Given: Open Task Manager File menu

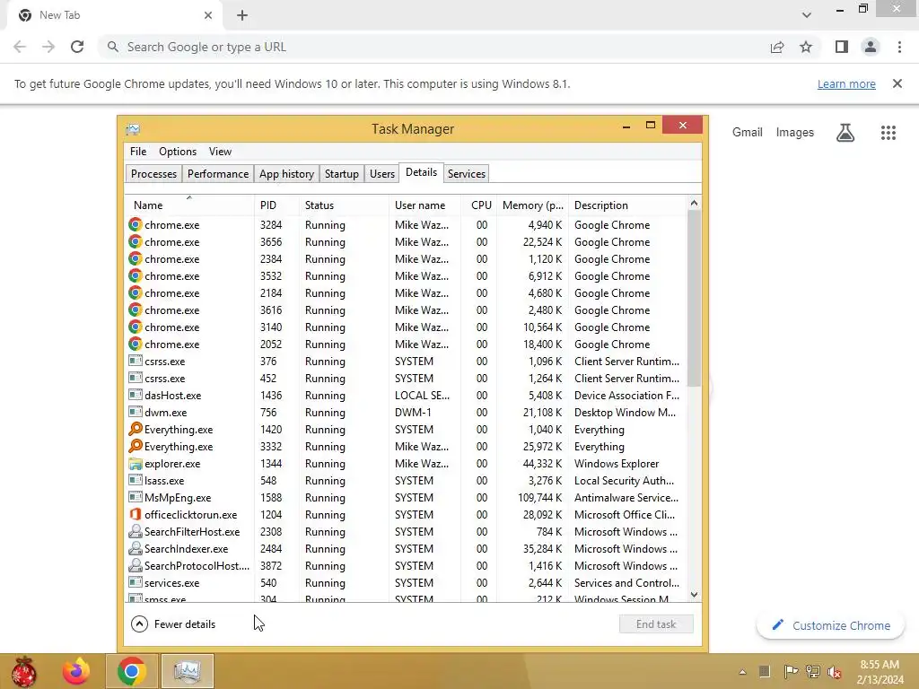Looking at the screenshot, I should click(138, 151).
